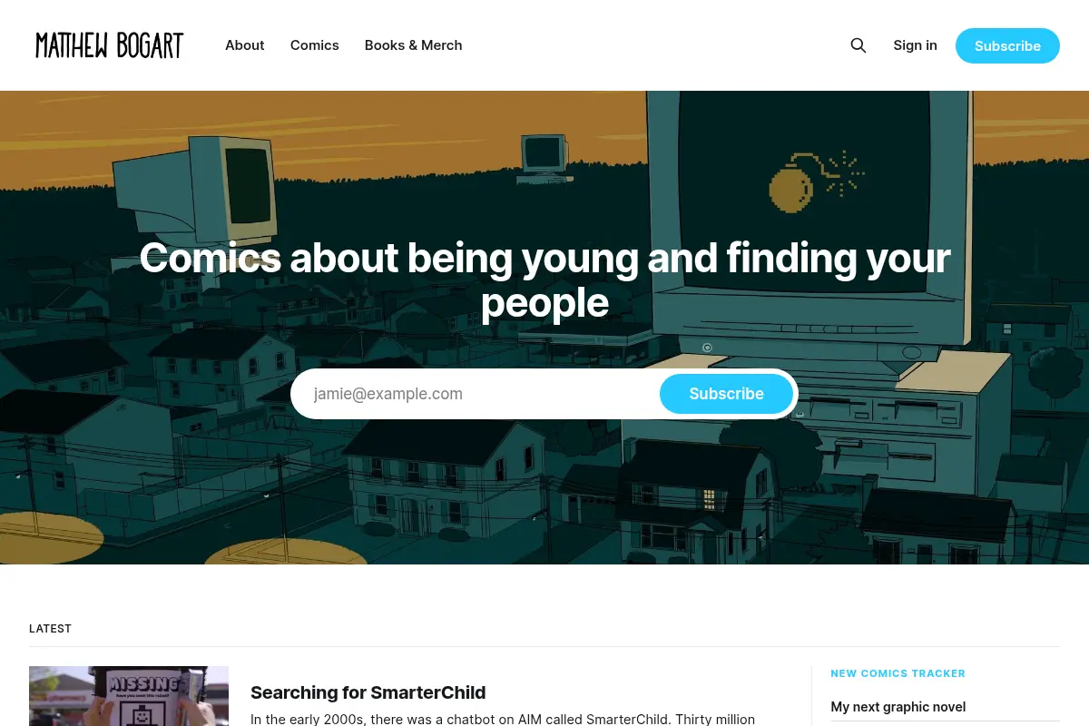Open the Missing poster article thumbnail

129,696
